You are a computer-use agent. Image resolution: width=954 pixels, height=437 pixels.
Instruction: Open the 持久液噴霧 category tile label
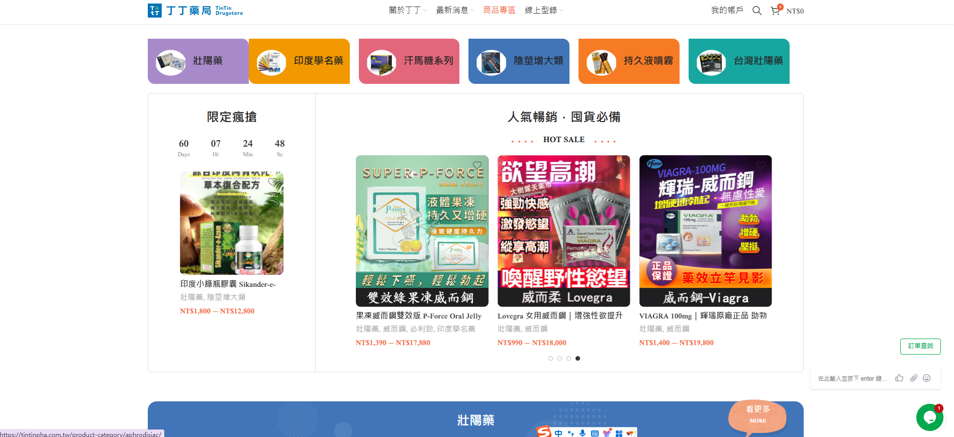point(648,61)
